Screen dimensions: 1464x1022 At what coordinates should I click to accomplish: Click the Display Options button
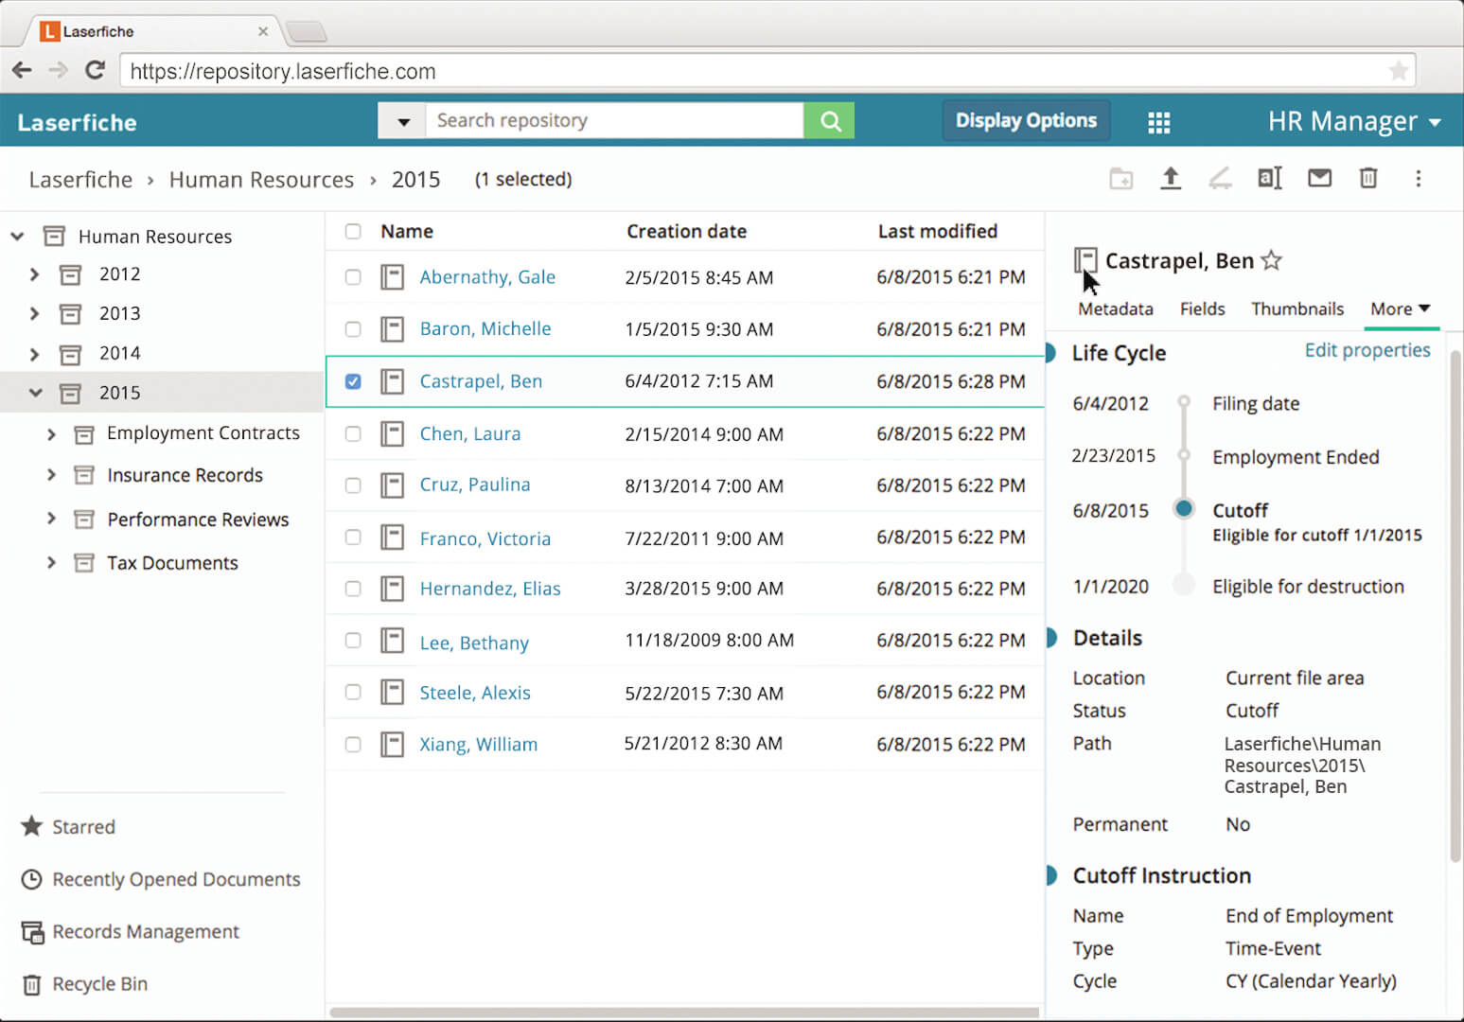click(x=1026, y=120)
